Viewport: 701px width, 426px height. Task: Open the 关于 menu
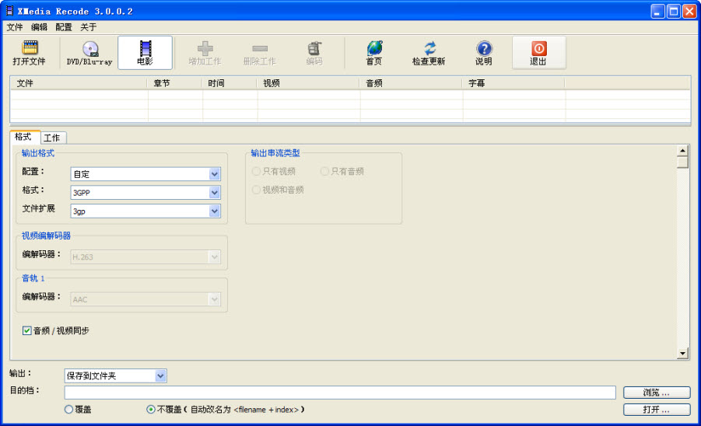point(88,27)
